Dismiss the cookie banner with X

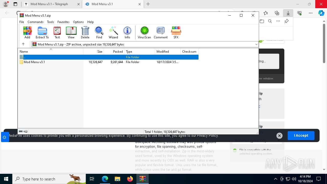tap(279, 136)
